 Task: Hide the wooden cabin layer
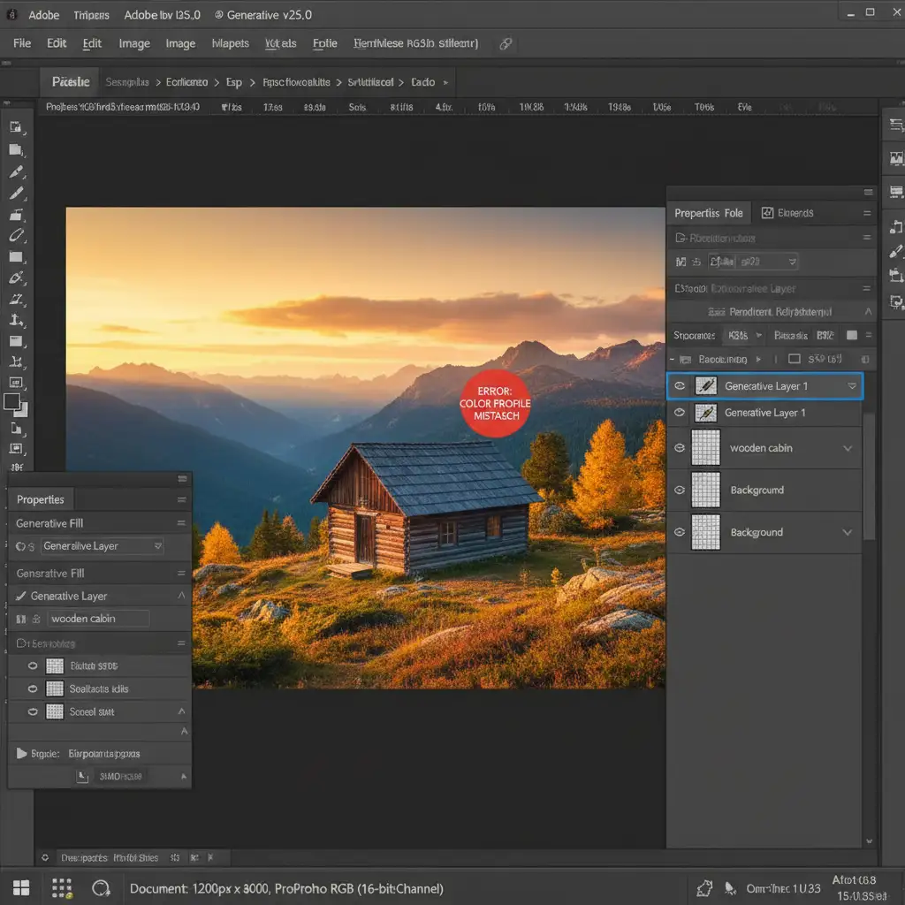[680, 448]
